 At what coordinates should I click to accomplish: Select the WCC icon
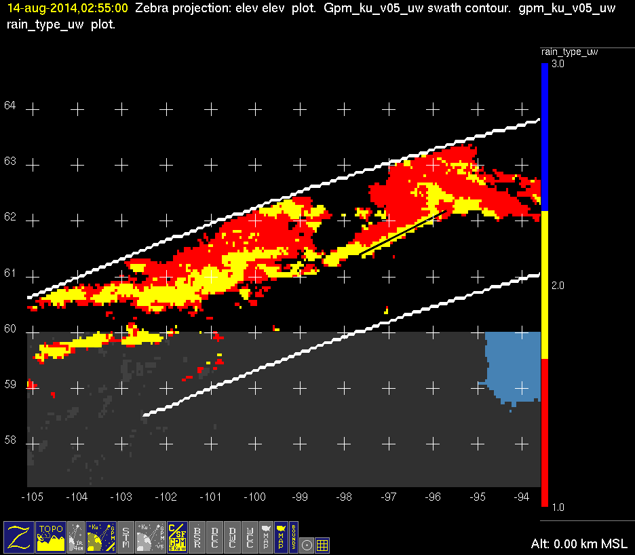click(x=250, y=537)
